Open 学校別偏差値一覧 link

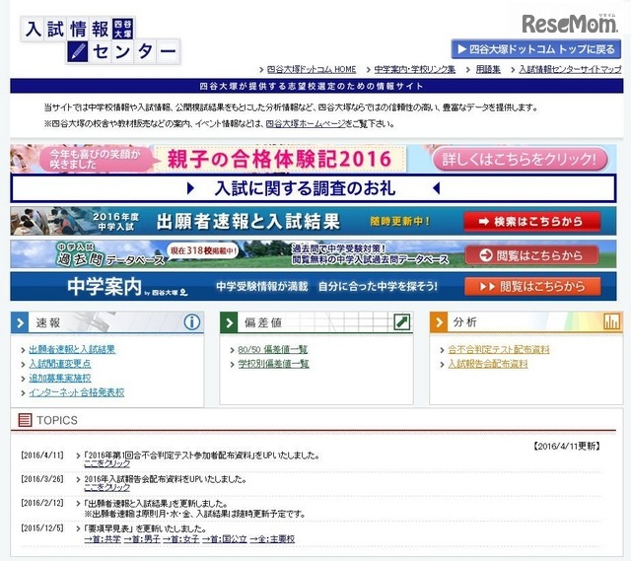coord(274,364)
